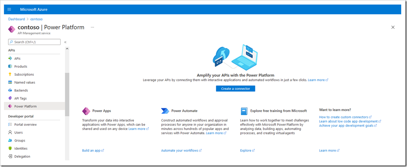Click Explore free training from Microsoft heading

click(279, 111)
